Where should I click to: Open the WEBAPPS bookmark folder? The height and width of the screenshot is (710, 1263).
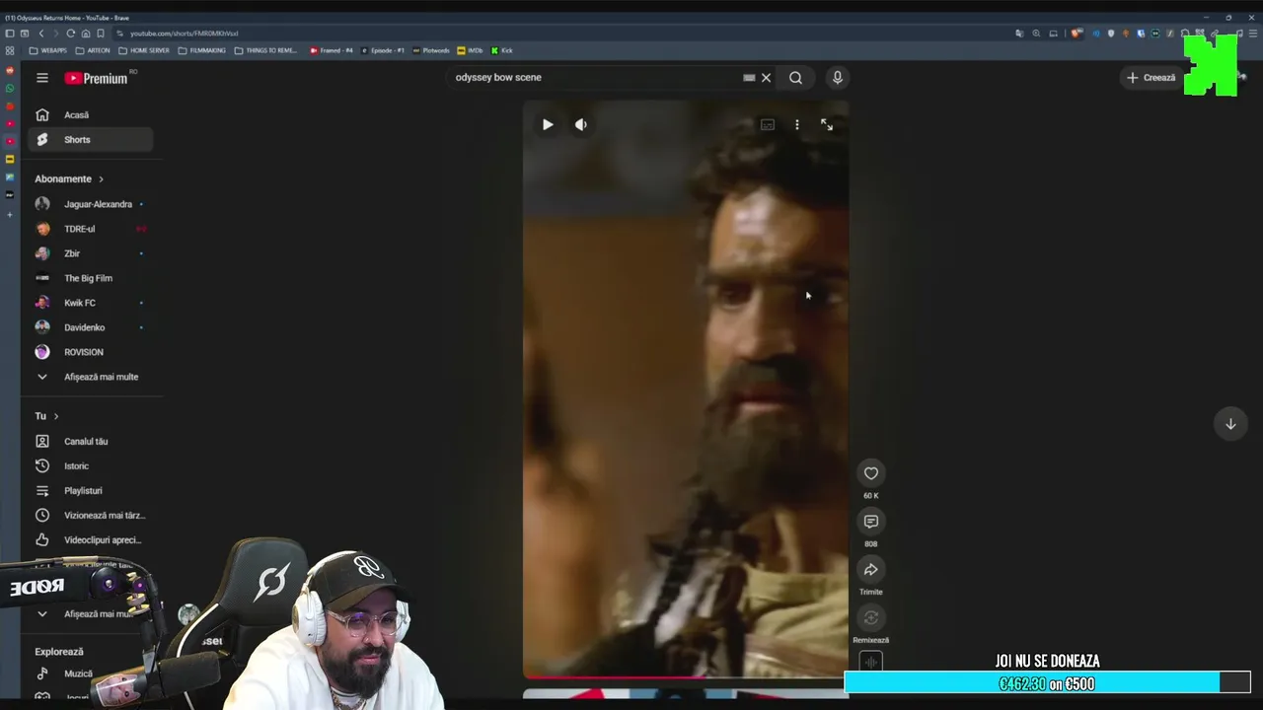48,50
